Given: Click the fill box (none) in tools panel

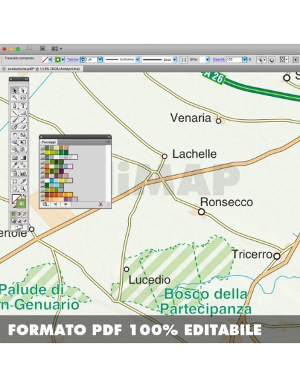Looking at the screenshot, I should point(15,198).
